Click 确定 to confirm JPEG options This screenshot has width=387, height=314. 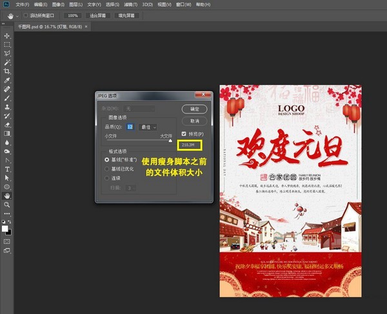[194, 109]
